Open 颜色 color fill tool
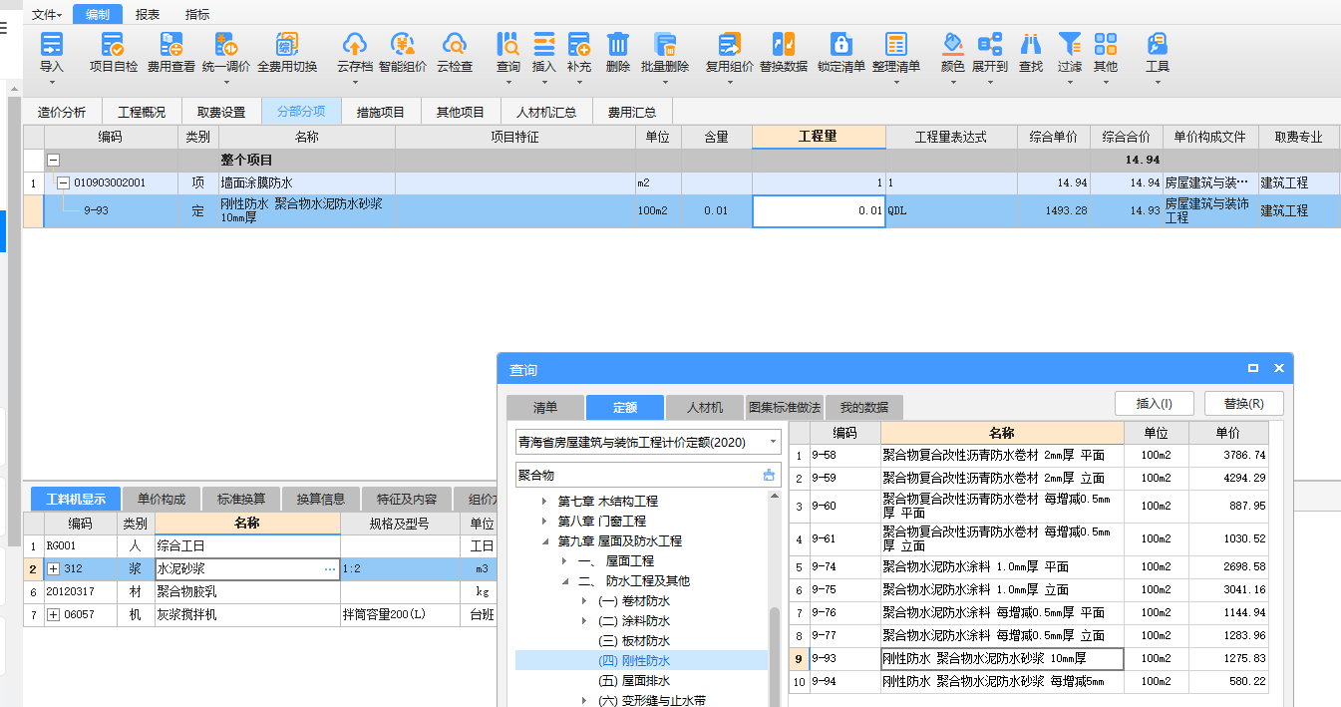Screen dimensions: 1341x707 click(x=952, y=44)
